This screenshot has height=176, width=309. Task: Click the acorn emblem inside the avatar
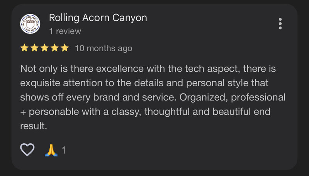(30, 24)
